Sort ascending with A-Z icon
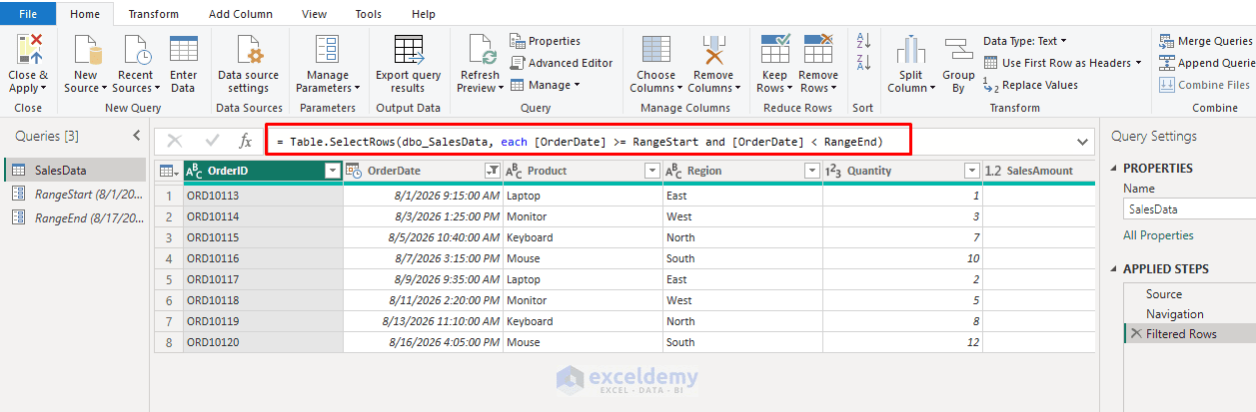Image resolution: width=1256 pixels, height=412 pixels. (864, 41)
